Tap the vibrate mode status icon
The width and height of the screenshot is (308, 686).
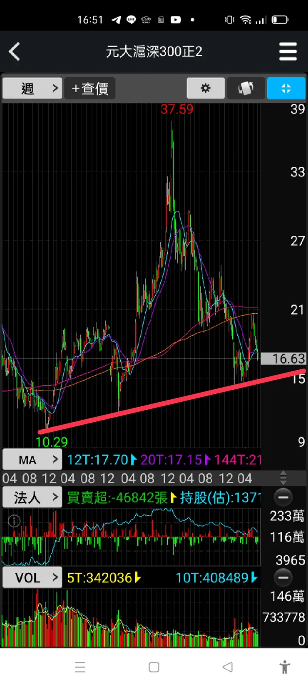[229, 20]
